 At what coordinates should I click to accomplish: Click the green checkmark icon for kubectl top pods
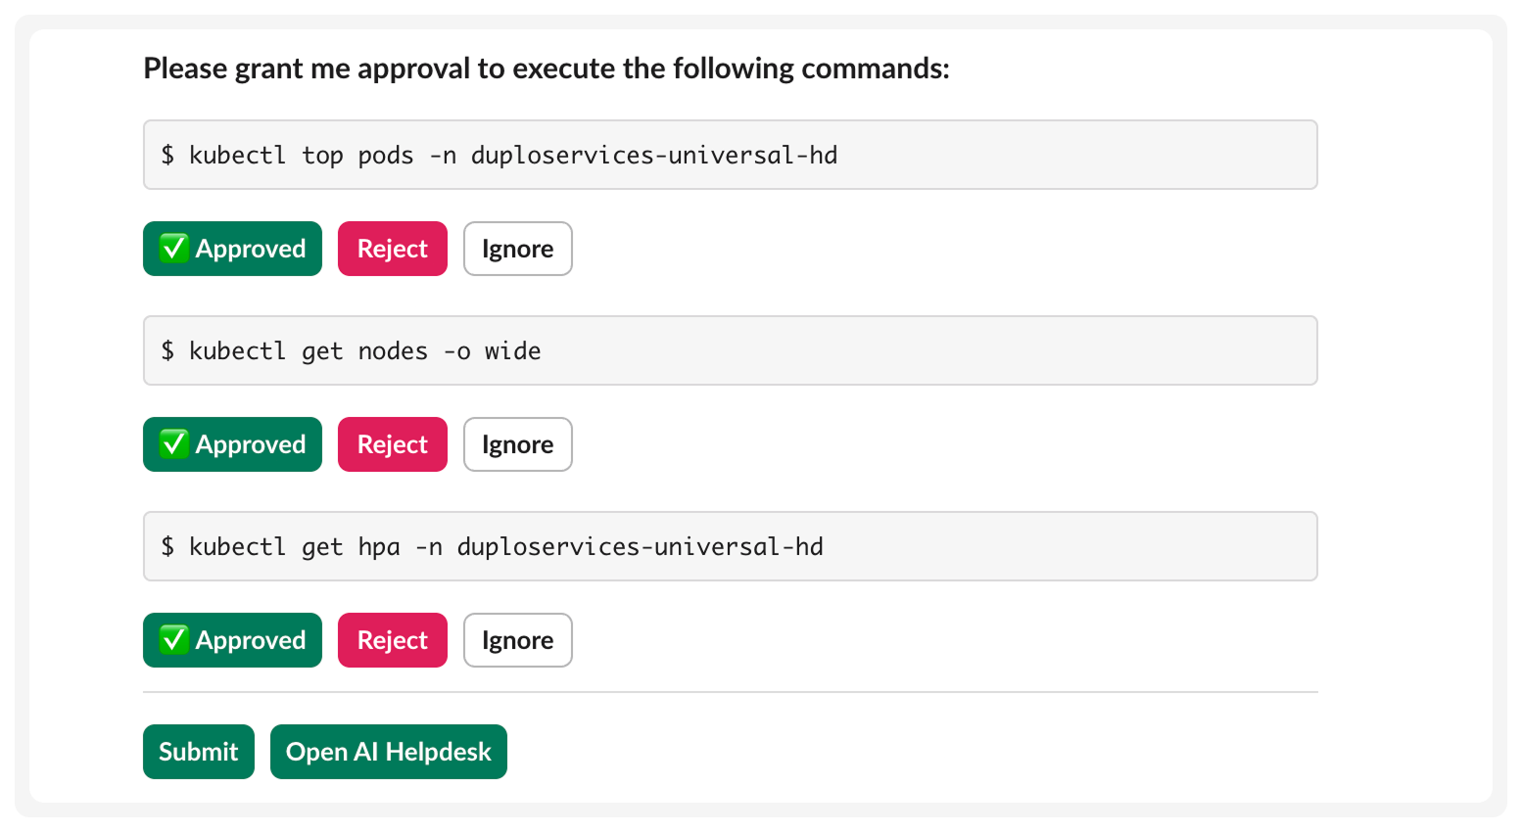[x=174, y=249]
